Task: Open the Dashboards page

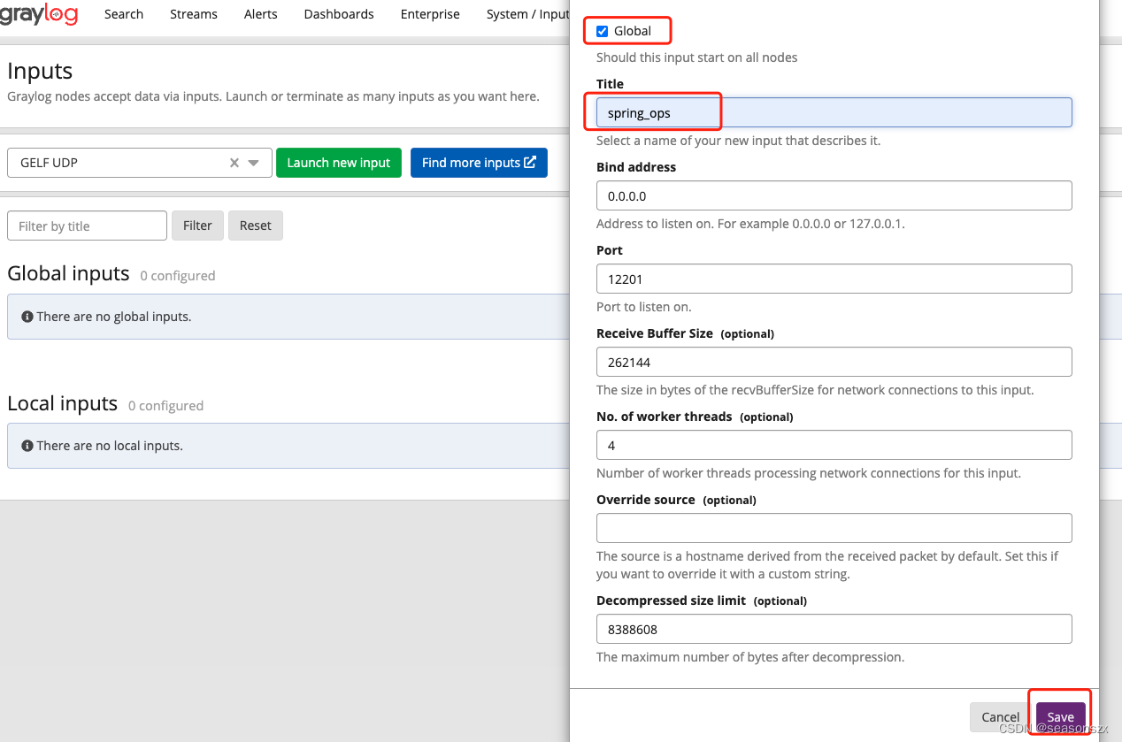Action: pyautogui.click(x=339, y=14)
